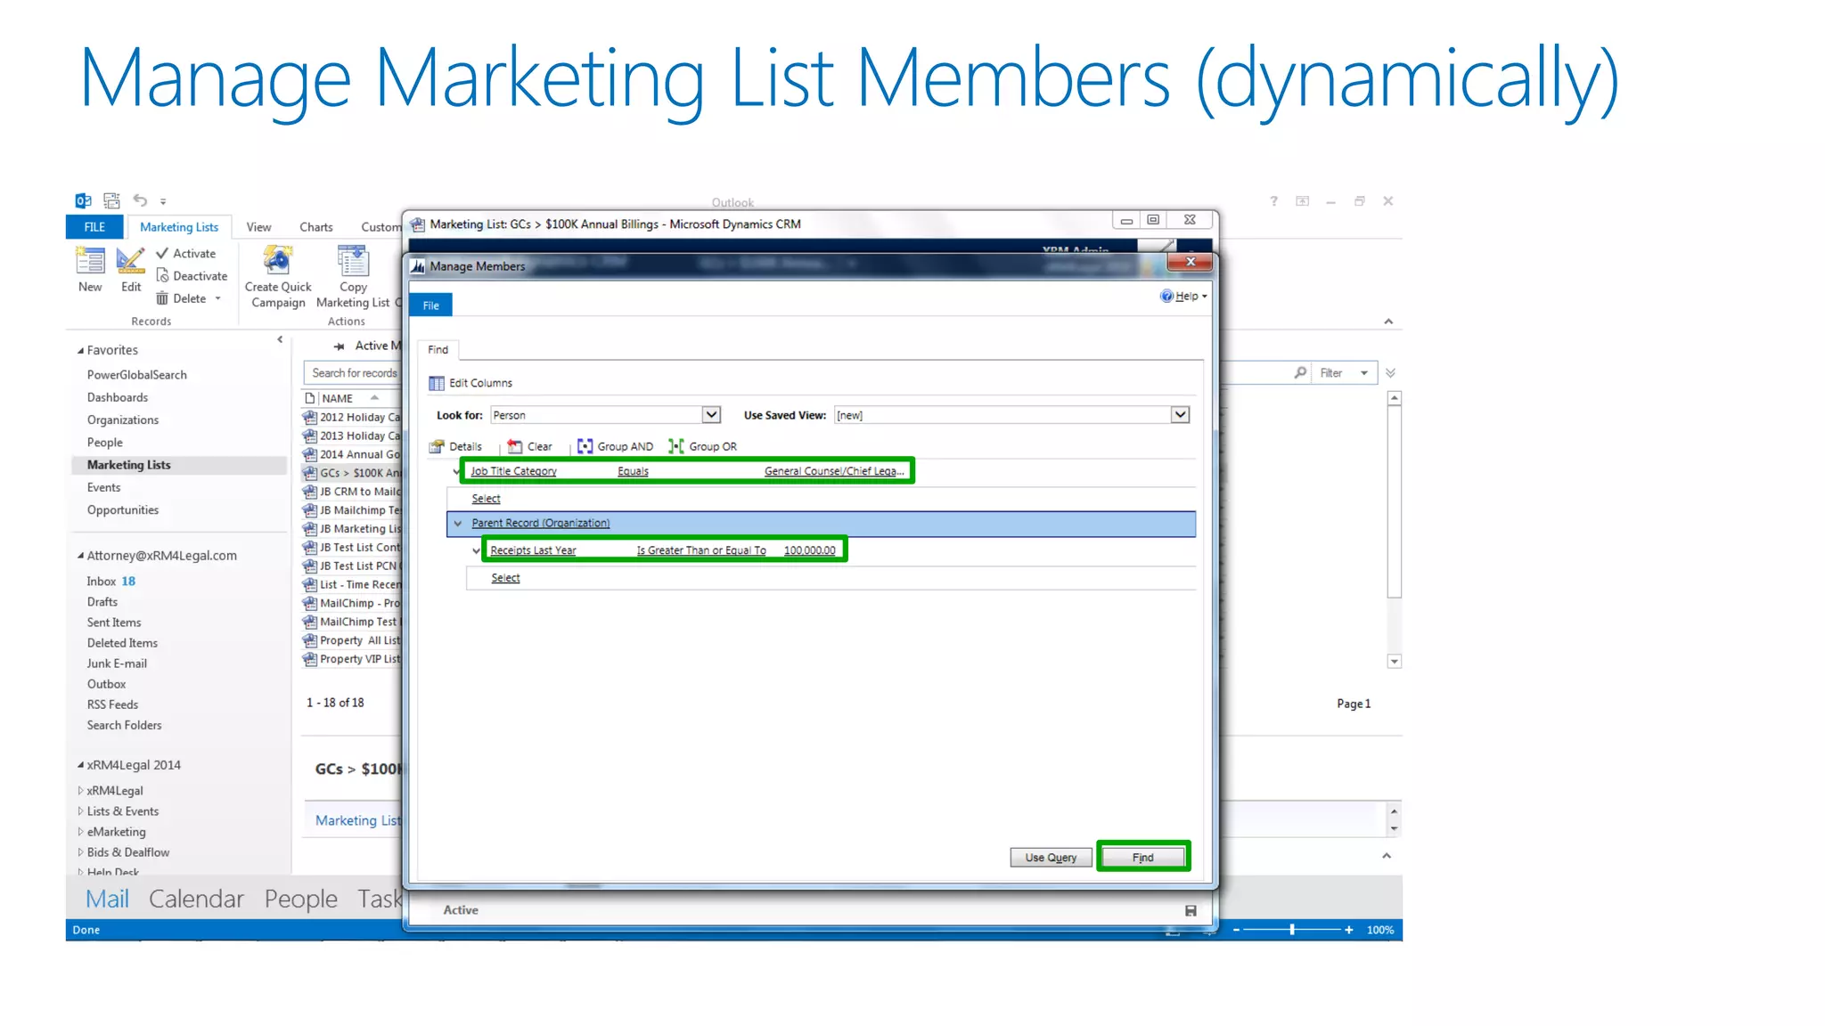
Task: Switch to the View ribbon tab
Action: [x=258, y=227]
